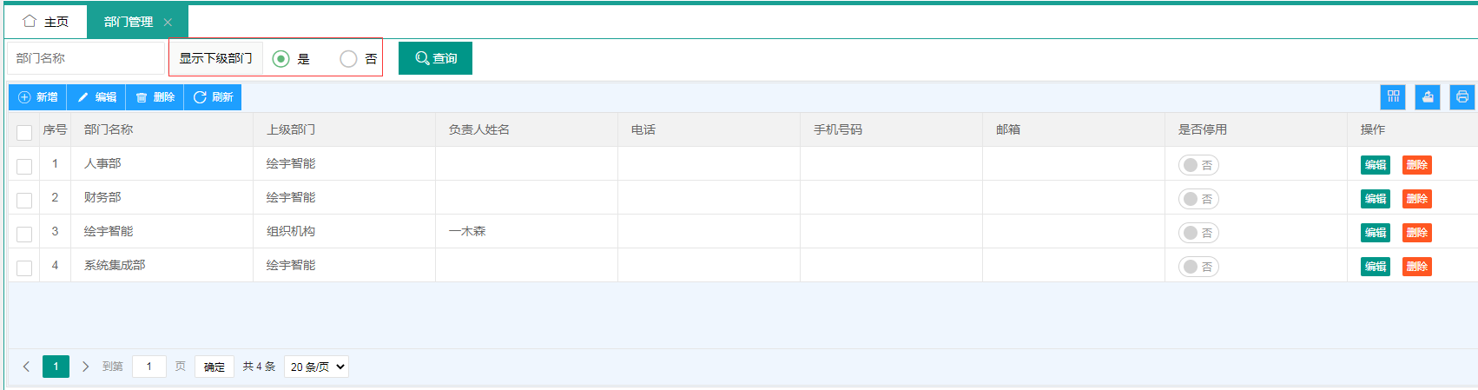Edit the 绘宇智能 row
Image resolution: width=1478 pixels, height=390 pixels.
coord(1375,233)
